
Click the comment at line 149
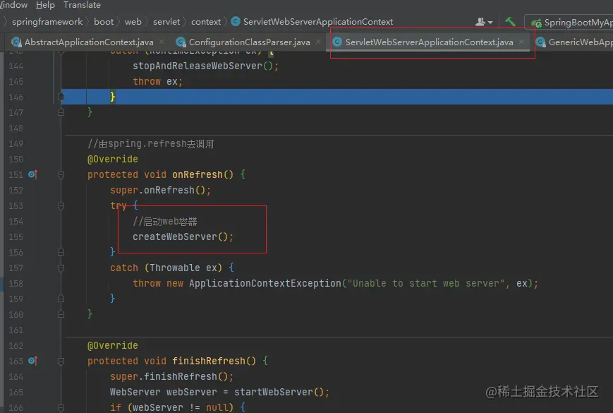point(151,143)
